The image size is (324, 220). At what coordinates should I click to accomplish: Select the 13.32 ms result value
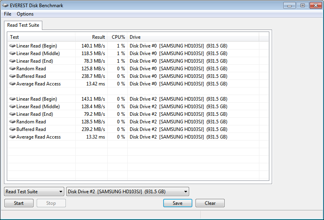[x=95, y=137]
